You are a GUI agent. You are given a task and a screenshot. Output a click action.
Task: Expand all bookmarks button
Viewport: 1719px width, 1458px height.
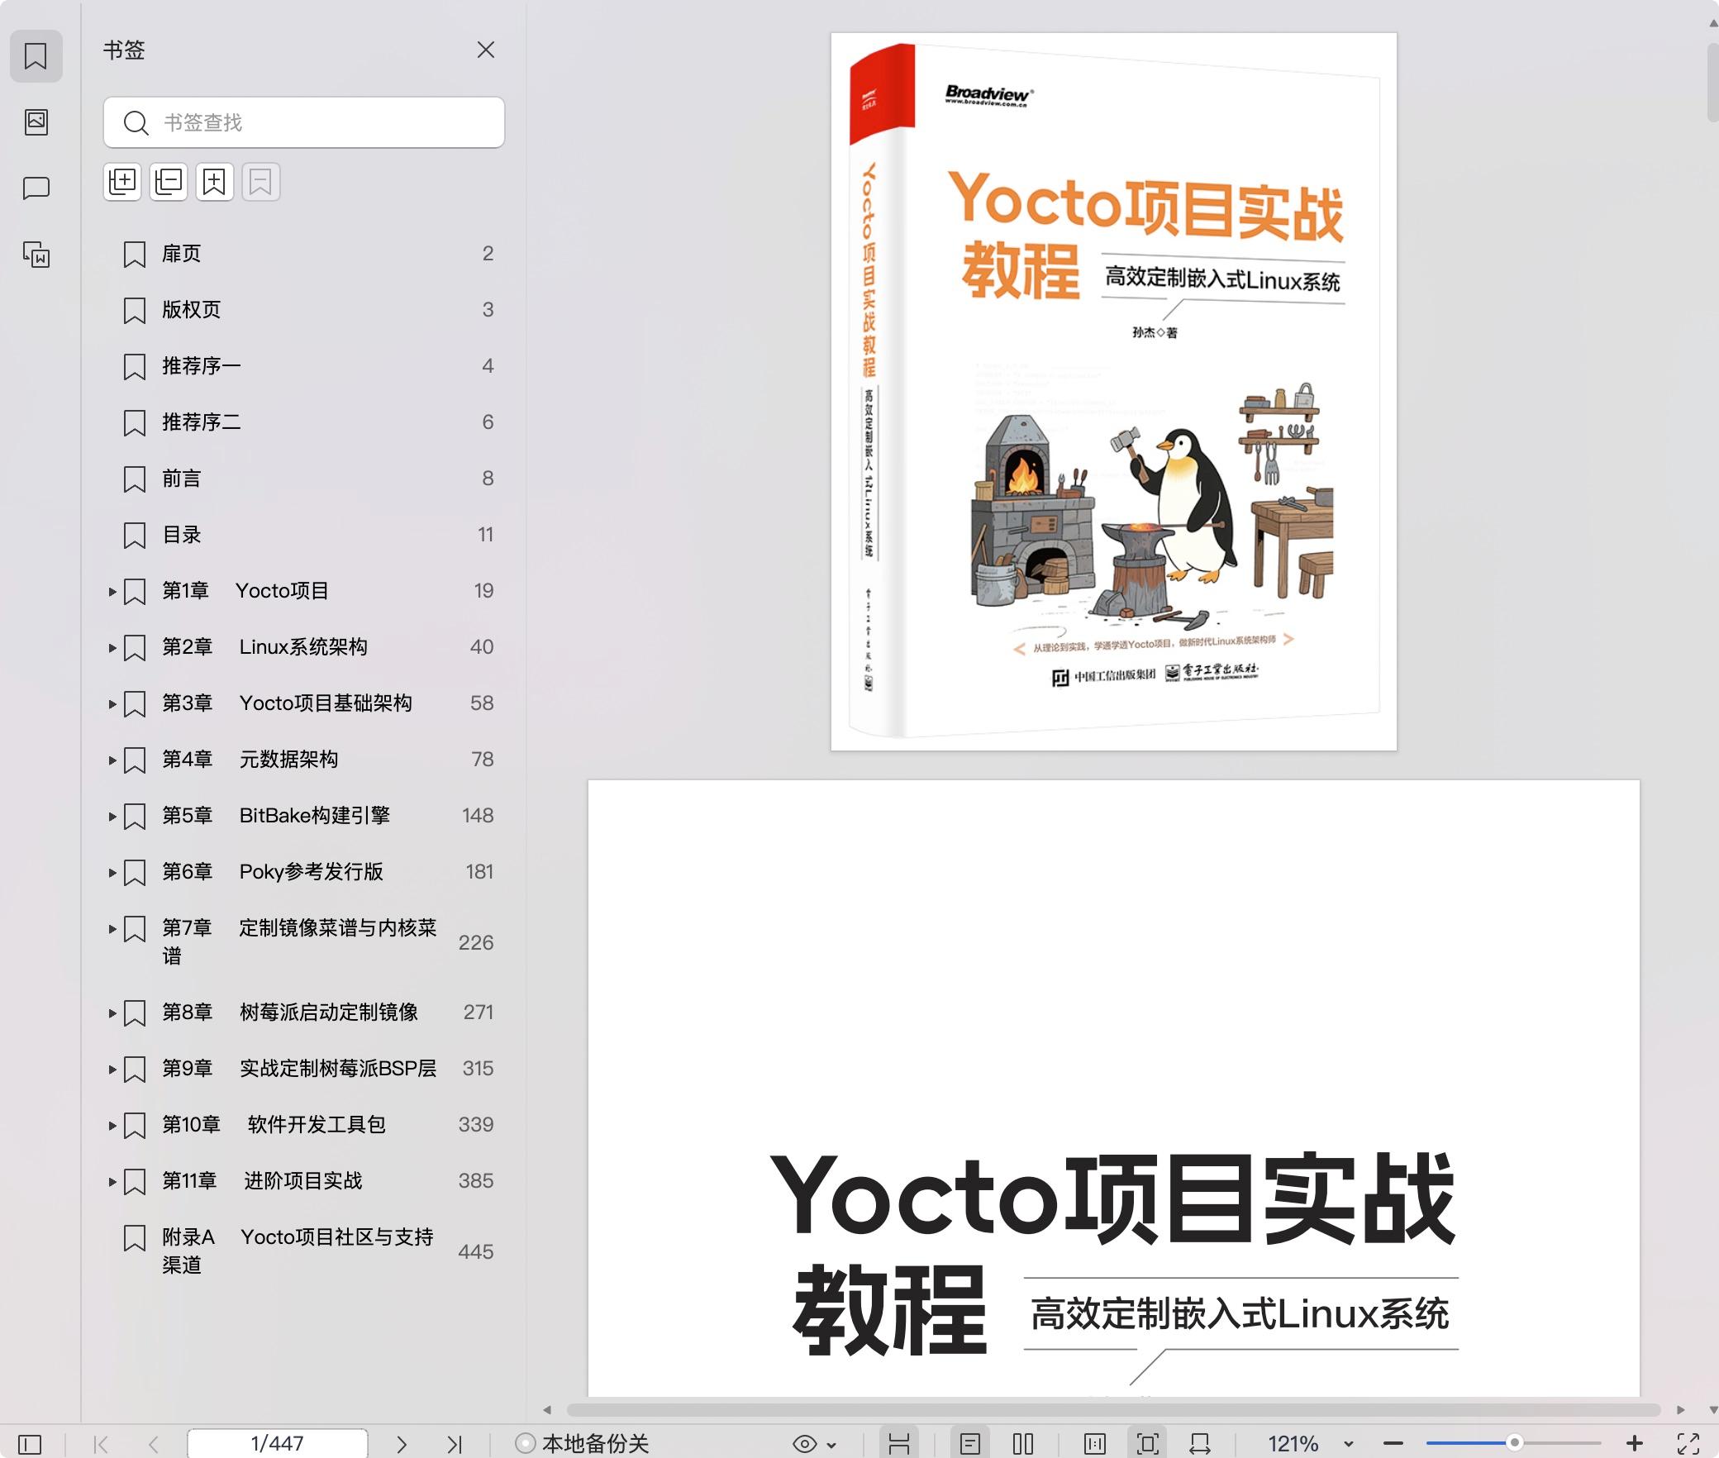pos(122,182)
